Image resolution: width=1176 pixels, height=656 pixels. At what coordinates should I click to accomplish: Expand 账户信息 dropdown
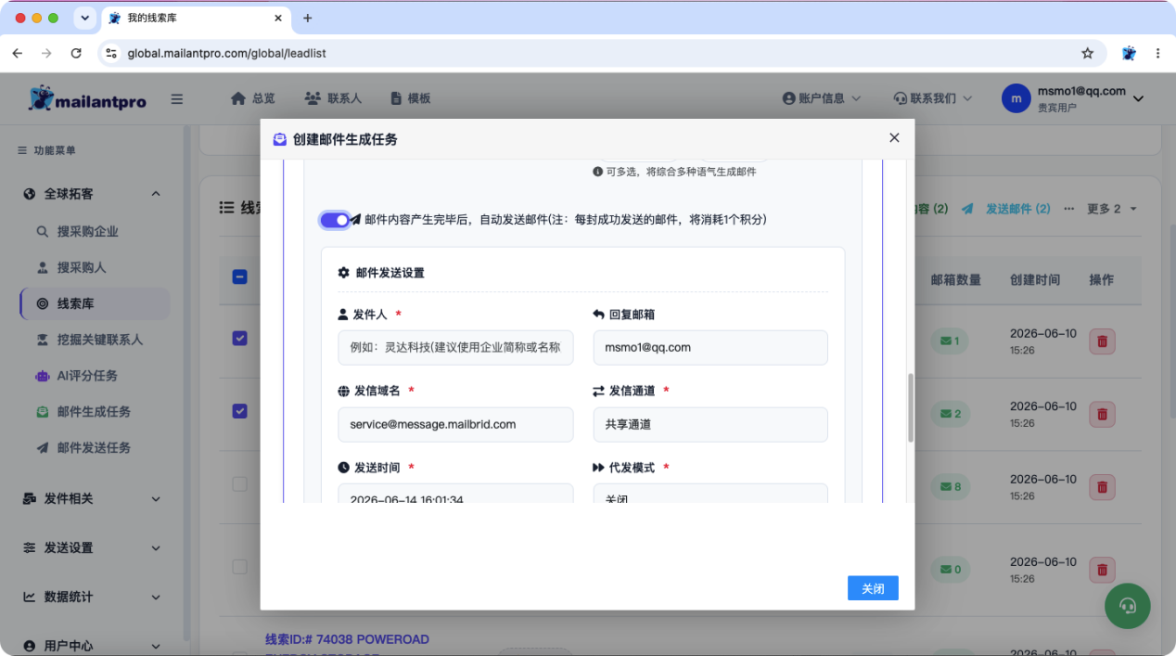coord(822,98)
